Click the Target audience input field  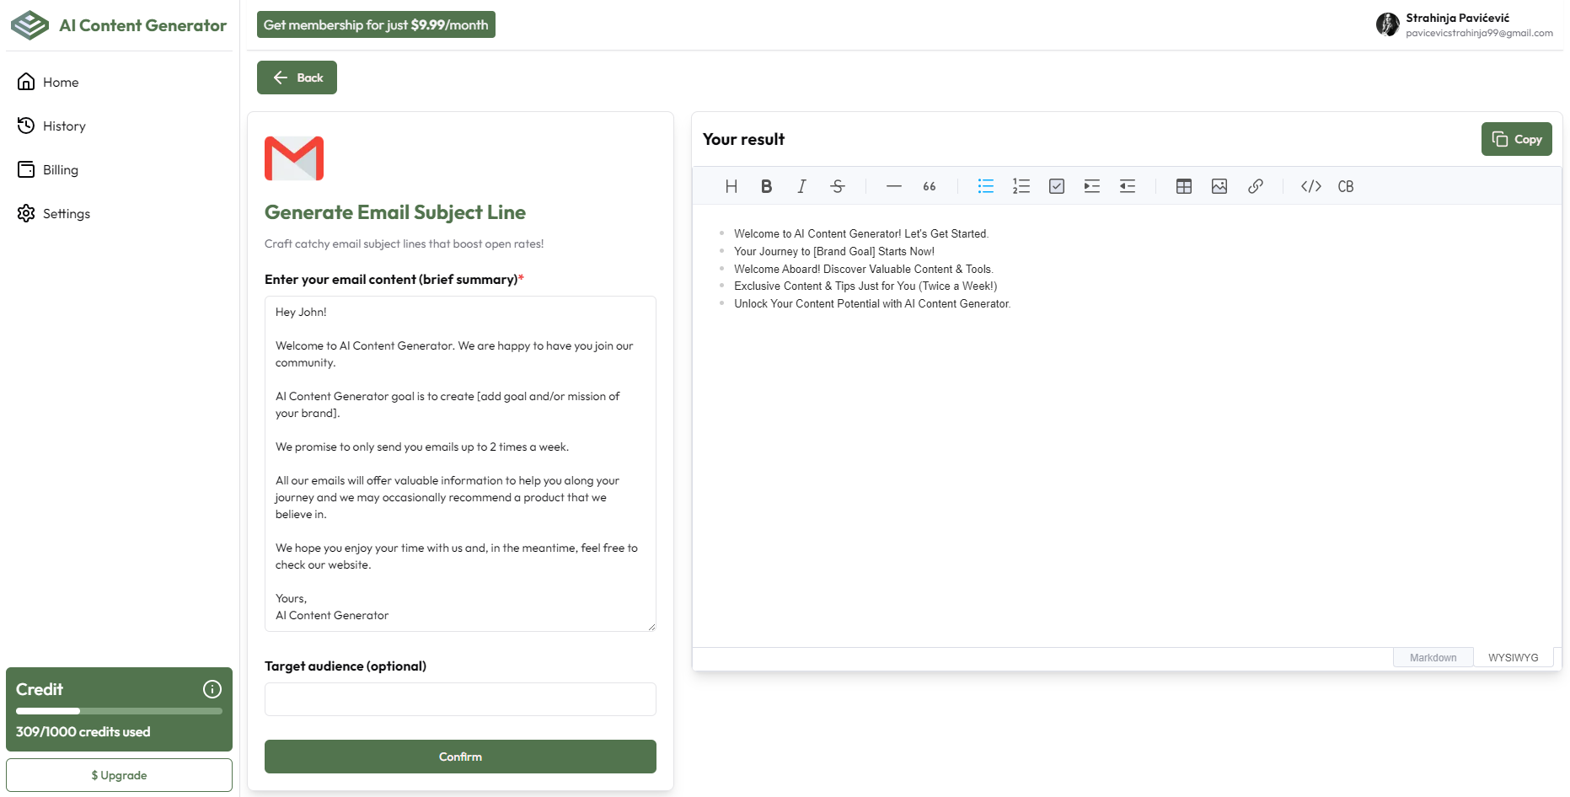460,699
